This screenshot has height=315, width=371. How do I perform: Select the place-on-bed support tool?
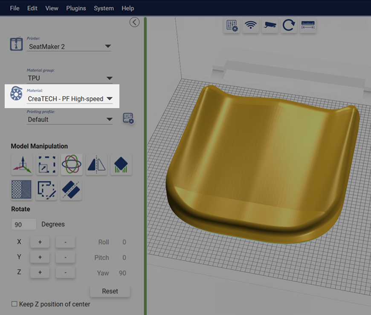pos(121,165)
